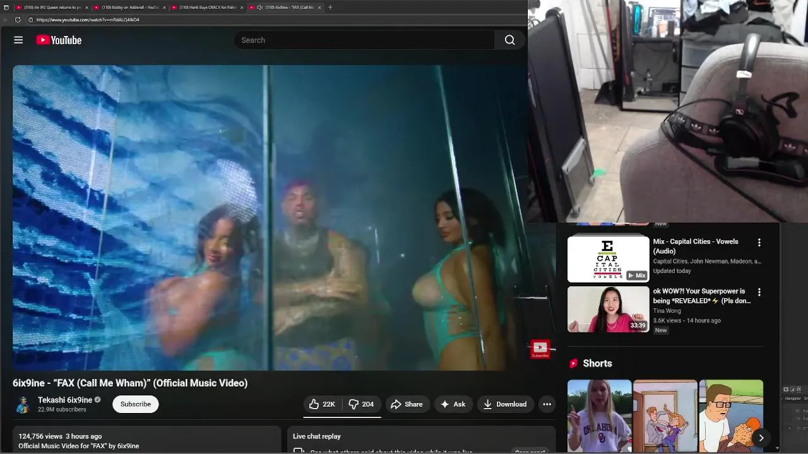Screen dimensions: 808x454
Task: Click the music video player area
Action: pos(270,218)
